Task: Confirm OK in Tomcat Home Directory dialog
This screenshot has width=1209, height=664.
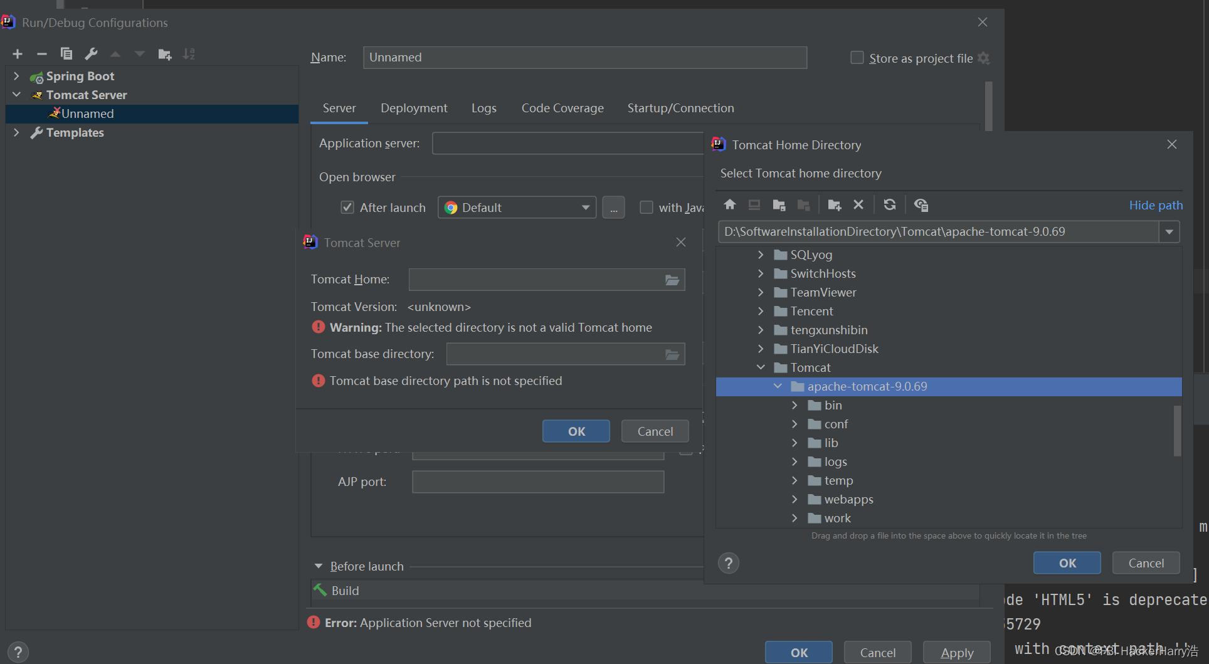Action: coord(1067,563)
